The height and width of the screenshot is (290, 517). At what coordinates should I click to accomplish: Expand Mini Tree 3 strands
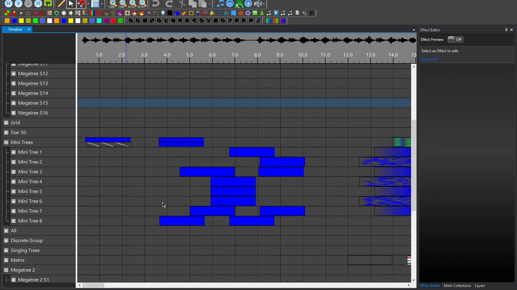(13, 172)
